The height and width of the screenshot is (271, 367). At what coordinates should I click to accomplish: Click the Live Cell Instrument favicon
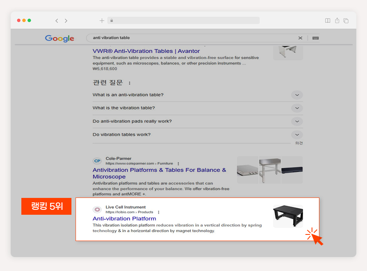pyautogui.click(x=97, y=209)
